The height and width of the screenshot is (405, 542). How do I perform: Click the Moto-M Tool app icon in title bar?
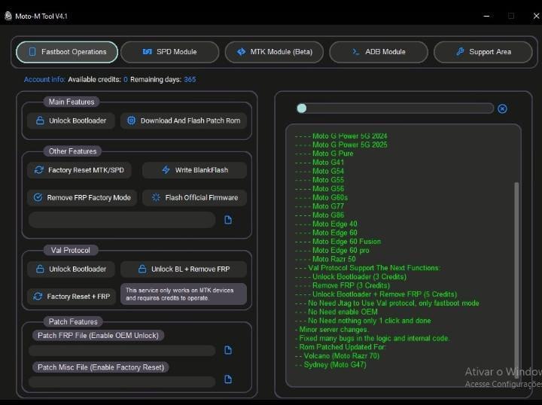8,16
